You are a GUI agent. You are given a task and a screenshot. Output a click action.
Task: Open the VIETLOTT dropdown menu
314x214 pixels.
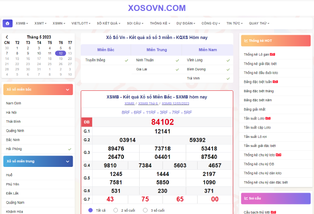[81, 23]
